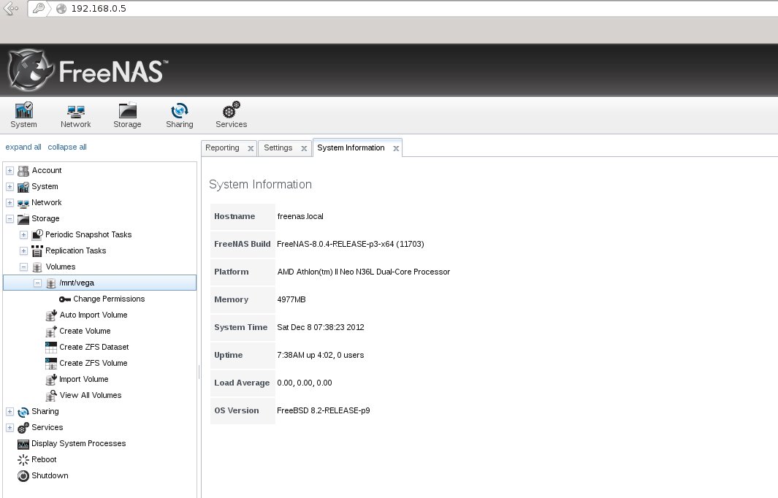778x498 pixels.
Task: Click the Reboot label
Action: pyautogui.click(x=44, y=460)
